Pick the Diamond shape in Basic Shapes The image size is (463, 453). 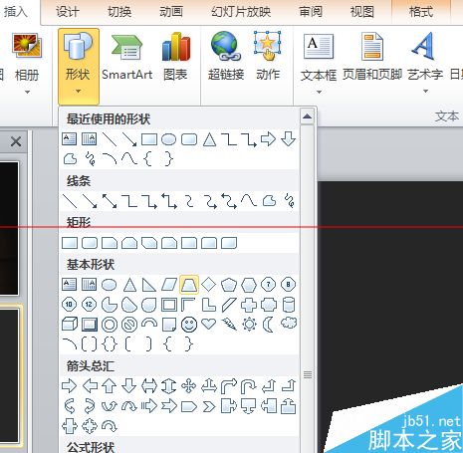pos(209,285)
